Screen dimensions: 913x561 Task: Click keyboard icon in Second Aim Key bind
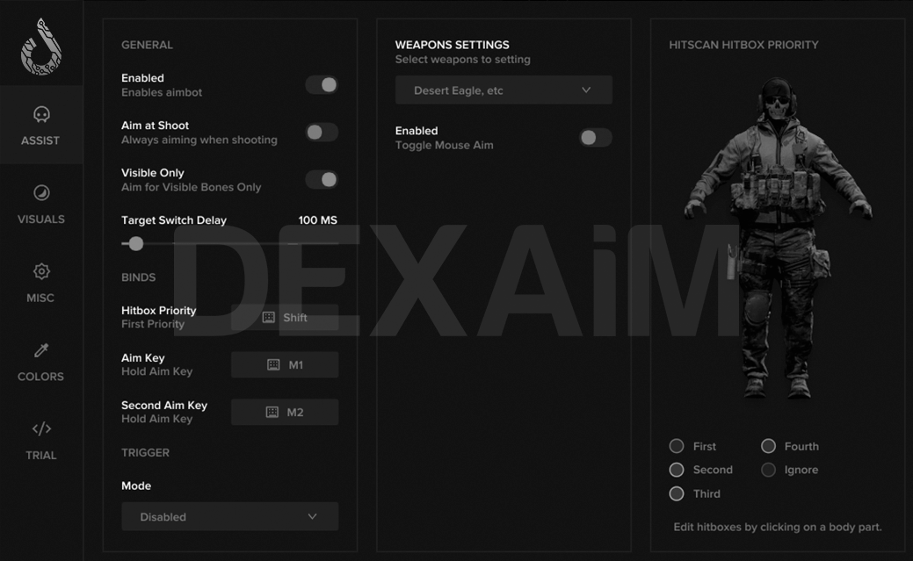(272, 413)
